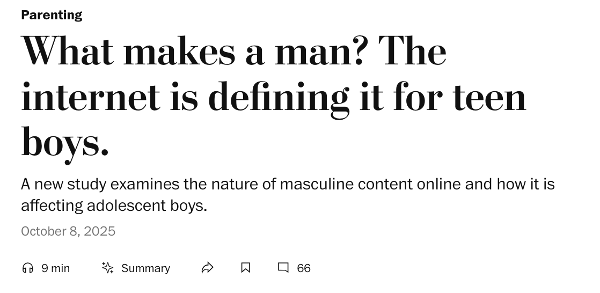The width and height of the screenshot is (600, 293).
Task: Click the October 8, 2025 date
Action: point(68,231)
